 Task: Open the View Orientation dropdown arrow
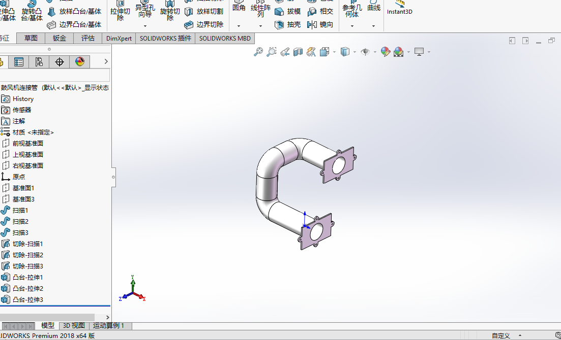[334, 52]
